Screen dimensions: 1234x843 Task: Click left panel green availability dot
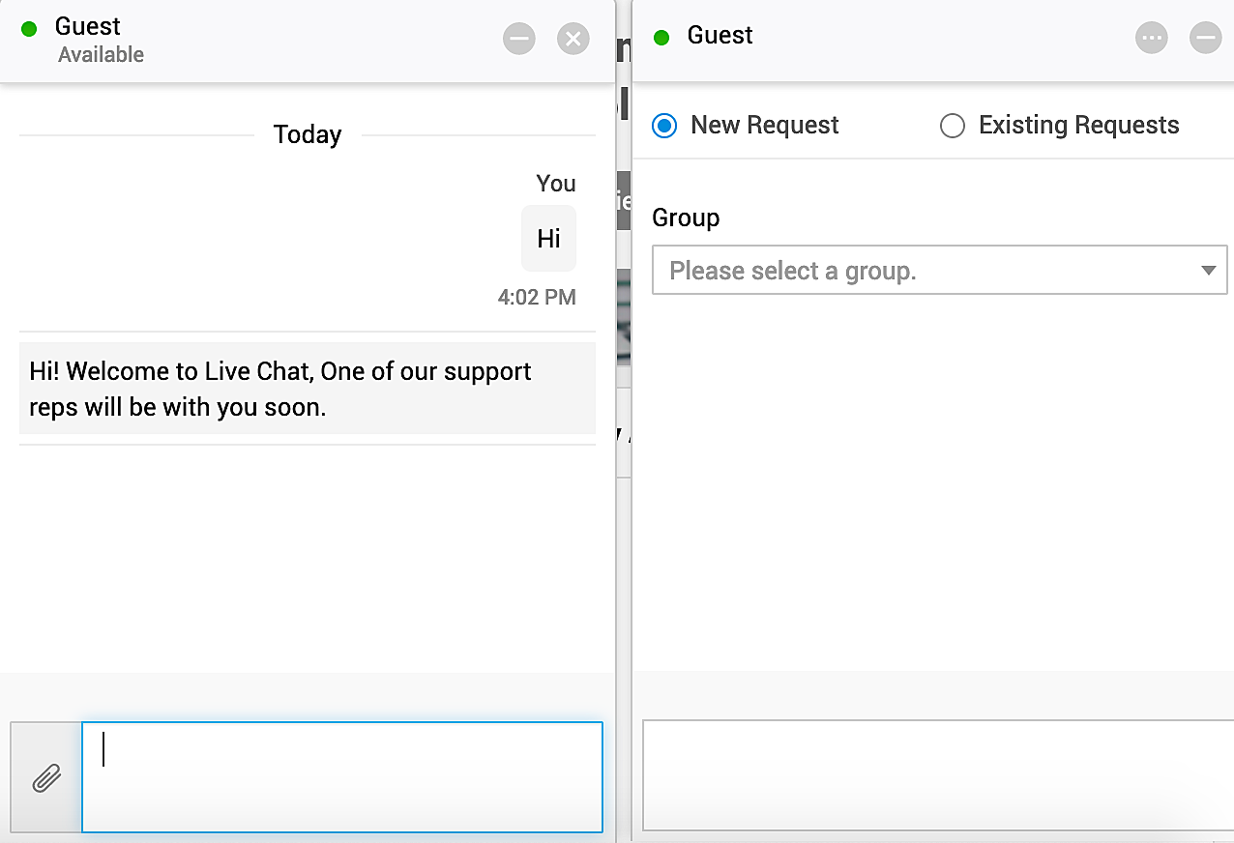[x=29, y=29]
